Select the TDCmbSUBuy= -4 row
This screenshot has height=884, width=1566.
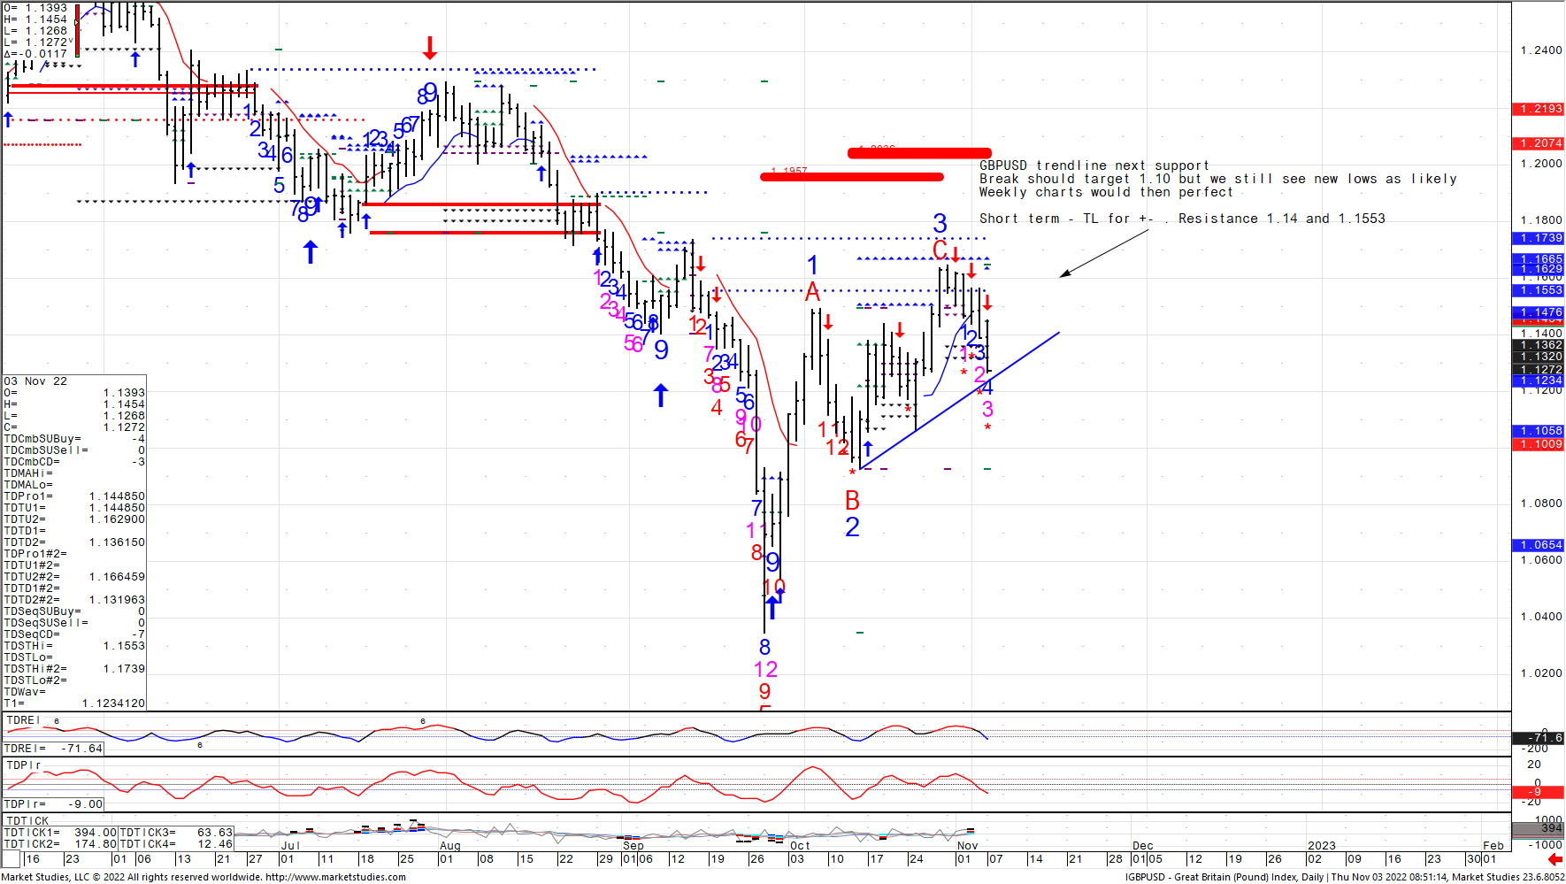point(74,439)
